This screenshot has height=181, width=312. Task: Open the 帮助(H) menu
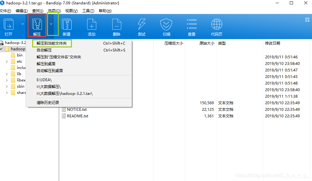click(105, 11)
